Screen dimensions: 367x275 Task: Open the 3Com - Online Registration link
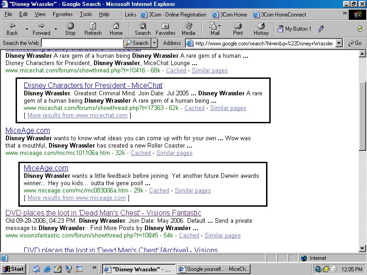(173, 15)
